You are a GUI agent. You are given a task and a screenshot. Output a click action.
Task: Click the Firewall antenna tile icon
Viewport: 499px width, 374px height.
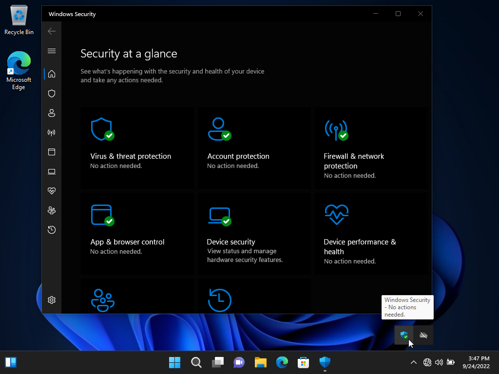click(336, 130)
